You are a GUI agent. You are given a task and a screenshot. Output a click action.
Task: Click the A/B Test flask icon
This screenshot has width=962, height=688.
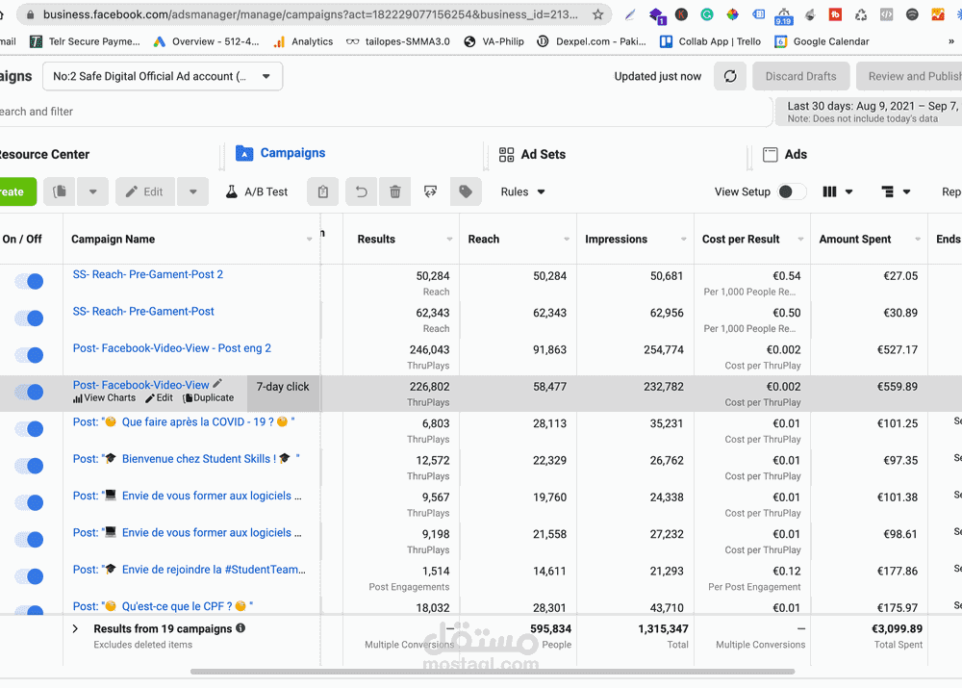[231, 191]
